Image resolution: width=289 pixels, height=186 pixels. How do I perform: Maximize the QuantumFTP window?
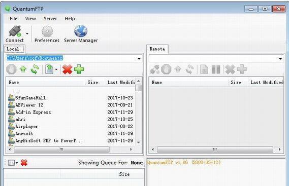[265, 9]
